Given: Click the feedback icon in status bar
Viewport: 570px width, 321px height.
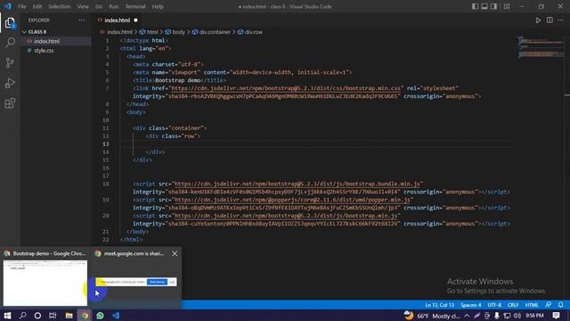Looking at the screenshot, I should click(549, 305).
